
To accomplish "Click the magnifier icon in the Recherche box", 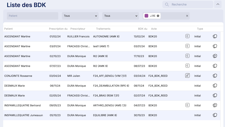I will (167, 4).
